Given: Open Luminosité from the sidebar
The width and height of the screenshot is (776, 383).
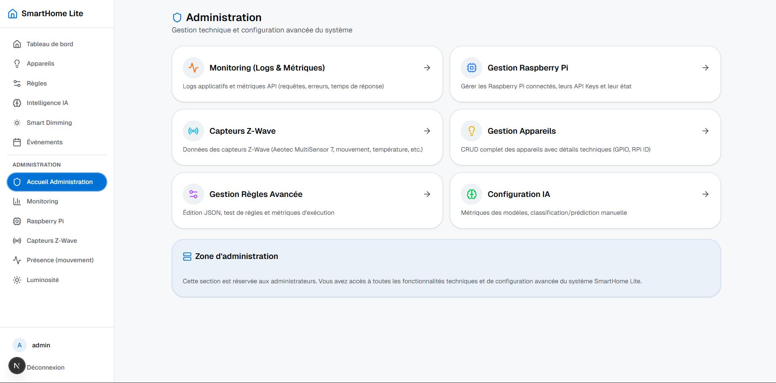Looking at the screenshot, I should [43, 280].
